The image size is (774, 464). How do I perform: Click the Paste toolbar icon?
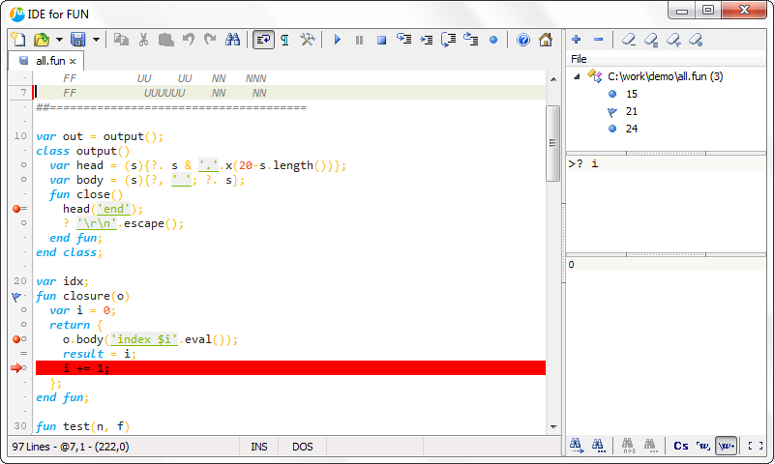(165, 40)
